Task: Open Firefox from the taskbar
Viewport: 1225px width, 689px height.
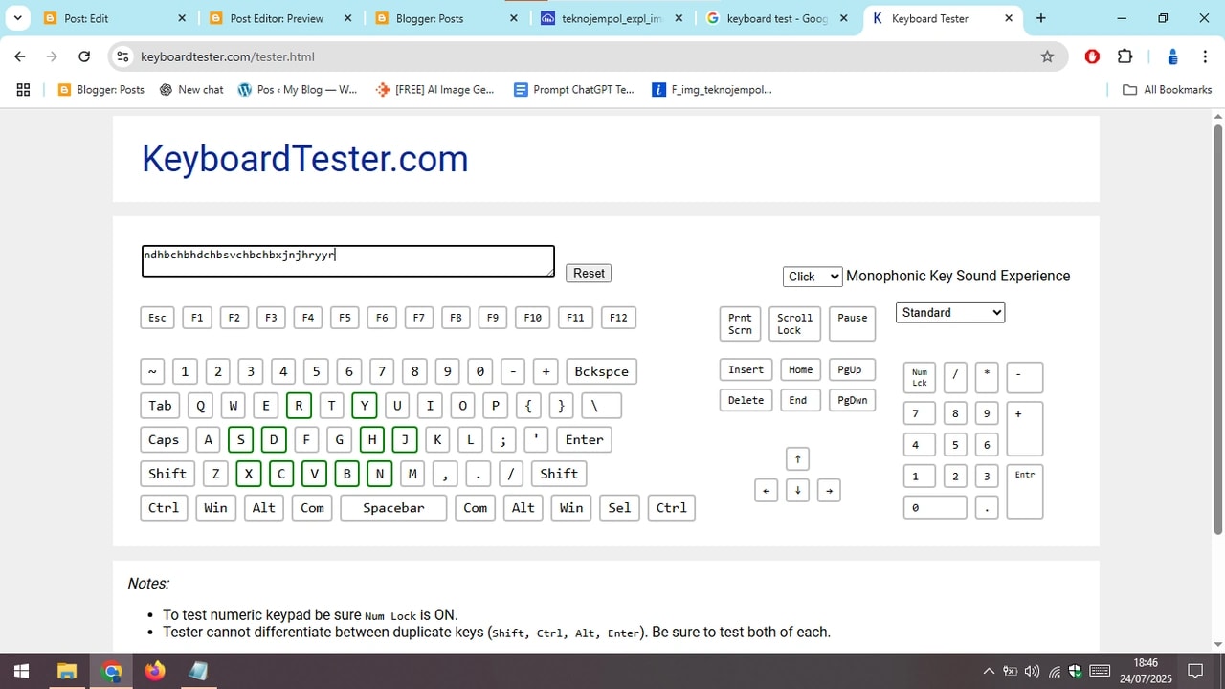Action: pos(154,671)
